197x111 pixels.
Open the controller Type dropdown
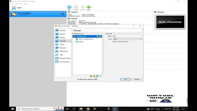pyautogui.click(x=127, y=39)
